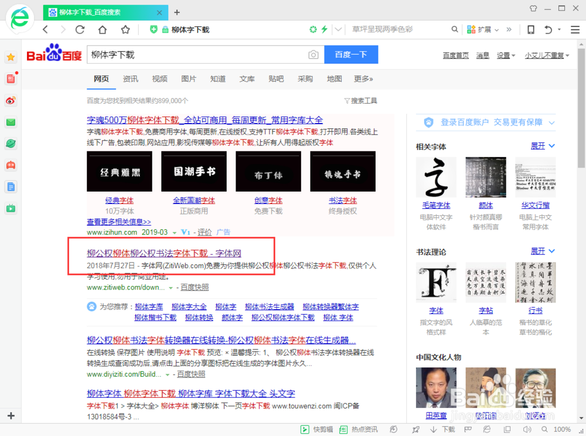
Task: Close the 柳体字下载 browser tab
Action: [x=159, y=12]
